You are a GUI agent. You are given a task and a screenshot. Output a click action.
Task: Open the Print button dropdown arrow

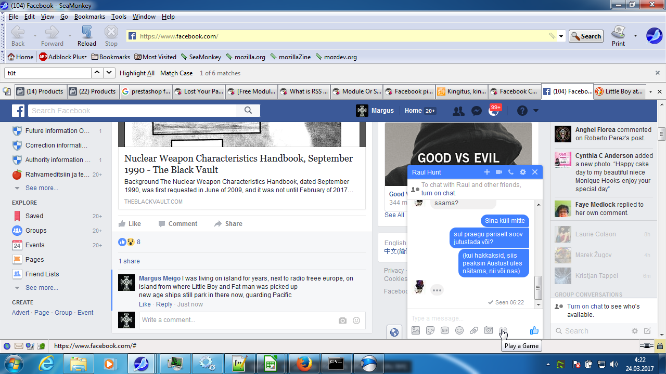(x=635, y=36)
